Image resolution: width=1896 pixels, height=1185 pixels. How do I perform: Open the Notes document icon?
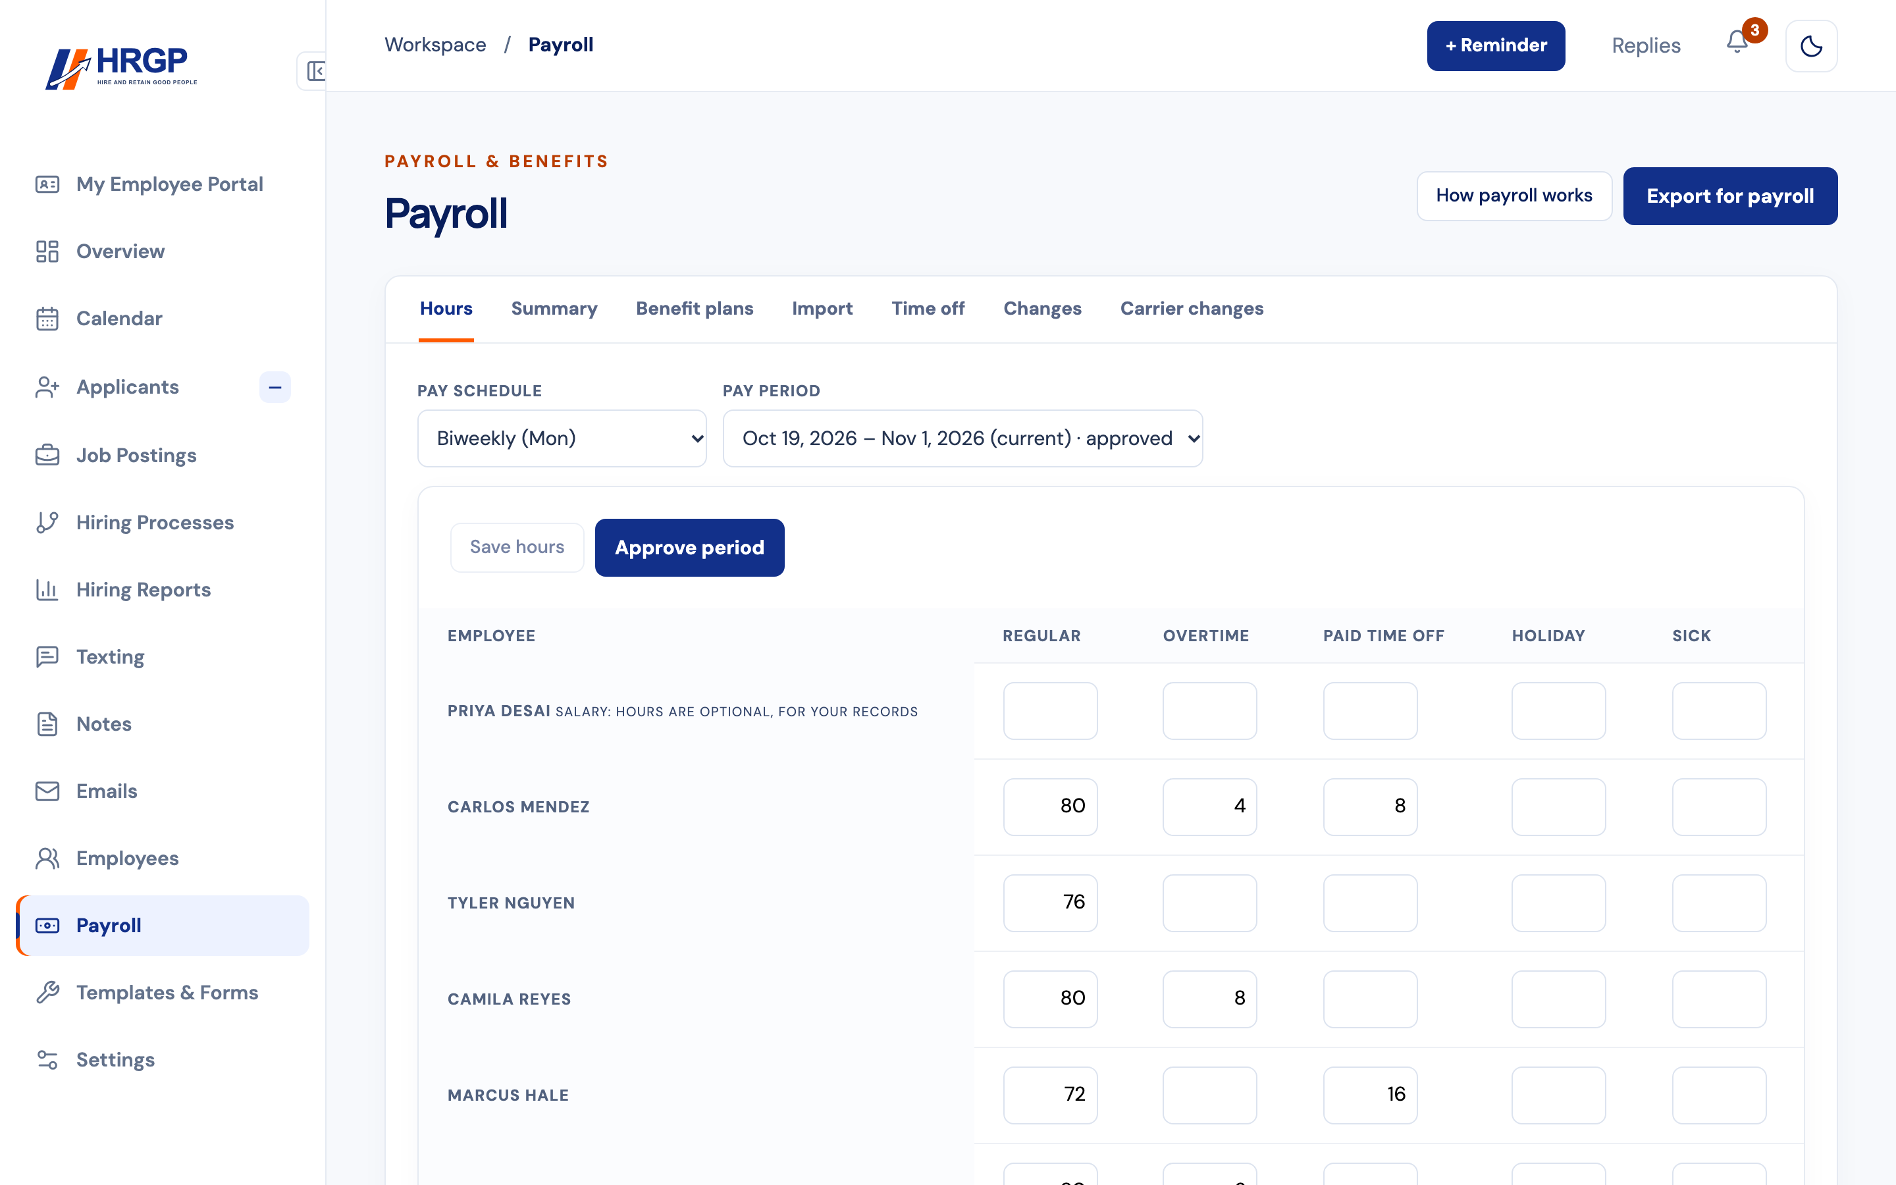tap(47, 724)
